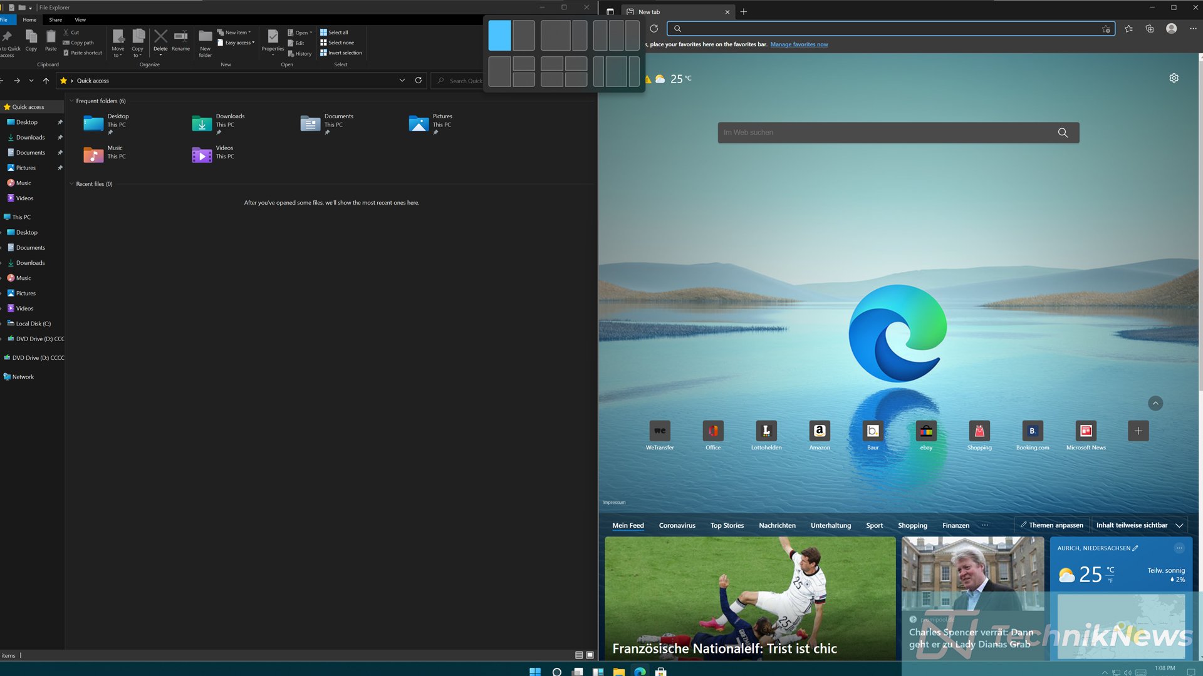Switch to the Share ribbon tab
Screen dimensions: 1203x676
[56, 19]
